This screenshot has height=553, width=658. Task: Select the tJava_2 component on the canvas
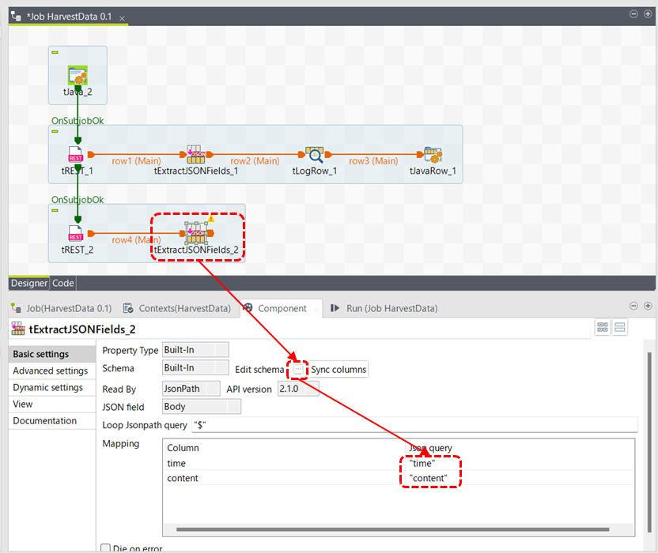pyautogui.click(x=77, y=75)
